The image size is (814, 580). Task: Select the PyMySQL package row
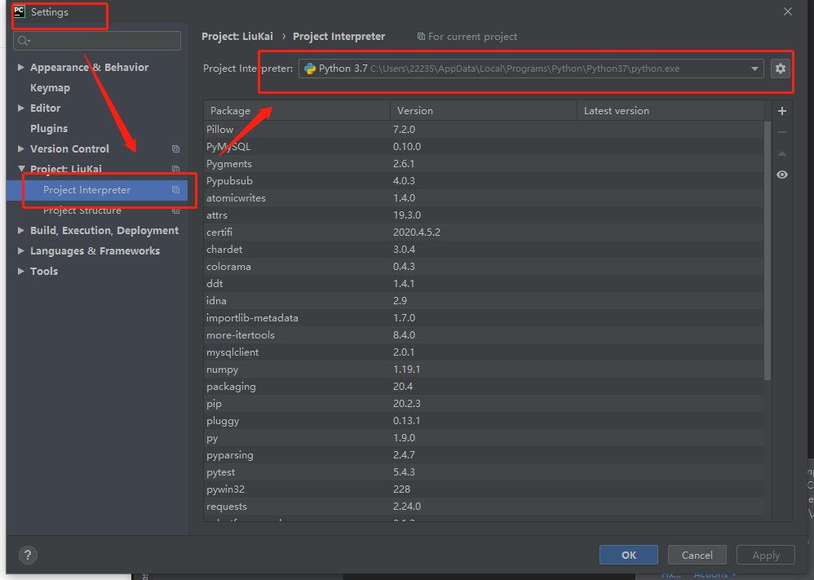tap(484, 147)
